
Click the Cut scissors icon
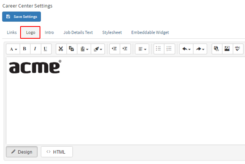(x=61, y=49)
